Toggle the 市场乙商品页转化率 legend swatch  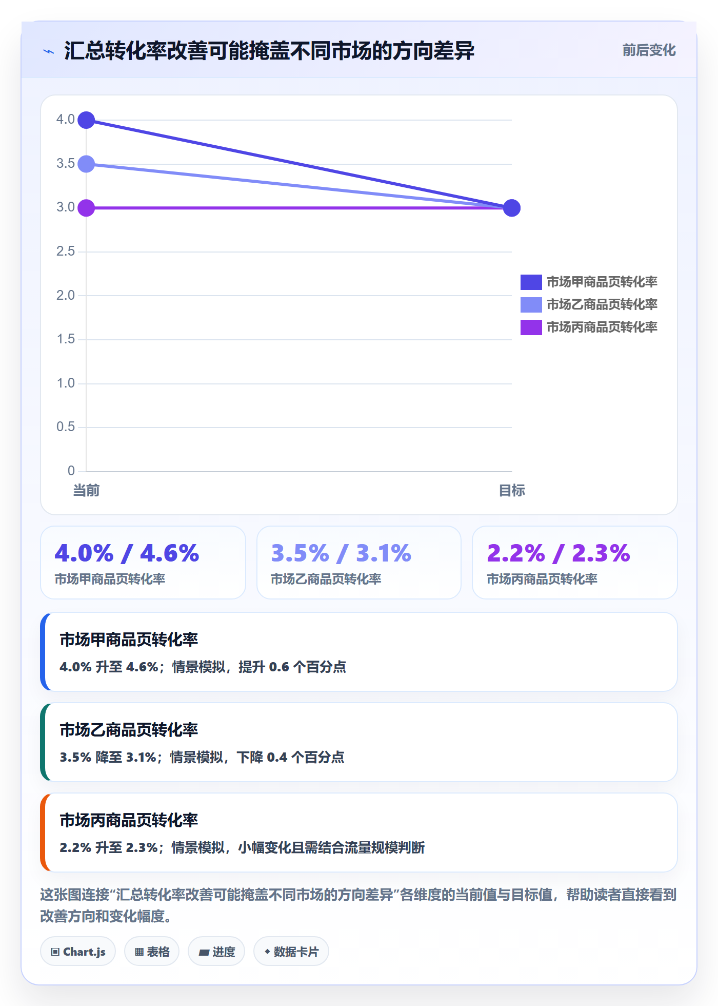point(531,304)
